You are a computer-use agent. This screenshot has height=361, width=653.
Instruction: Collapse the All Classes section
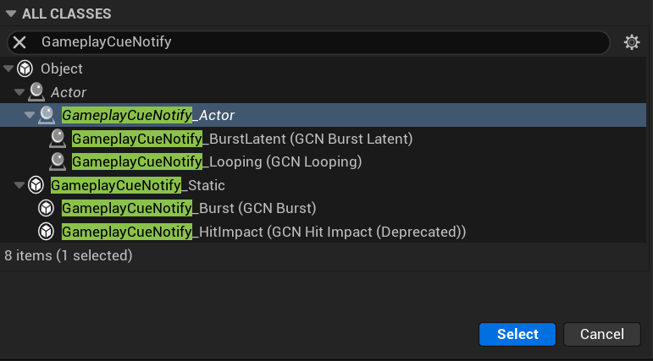click(11, 14)
